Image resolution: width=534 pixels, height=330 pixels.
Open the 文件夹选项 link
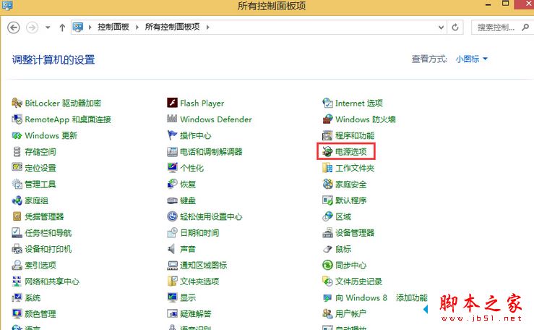point(199,282)
